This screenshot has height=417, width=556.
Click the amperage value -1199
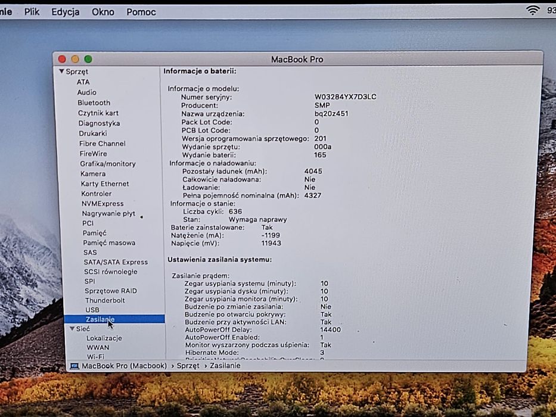tap(271, 235)
